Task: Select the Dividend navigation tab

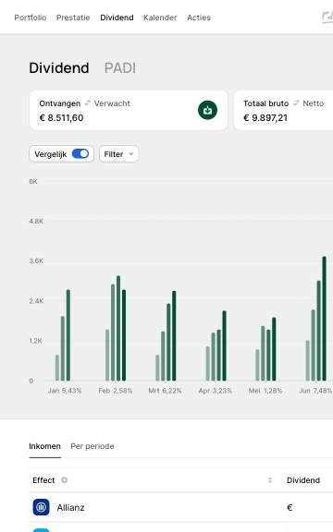Action: 117,18
